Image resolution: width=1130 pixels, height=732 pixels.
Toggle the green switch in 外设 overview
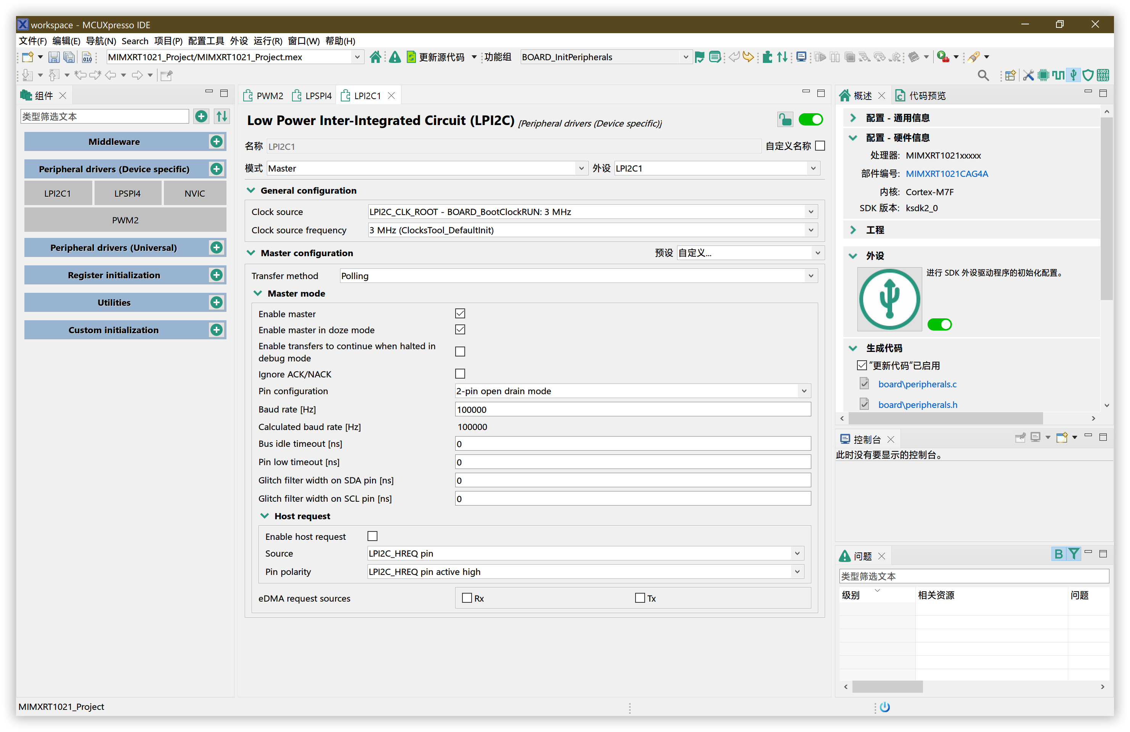(x=940, y=324)
